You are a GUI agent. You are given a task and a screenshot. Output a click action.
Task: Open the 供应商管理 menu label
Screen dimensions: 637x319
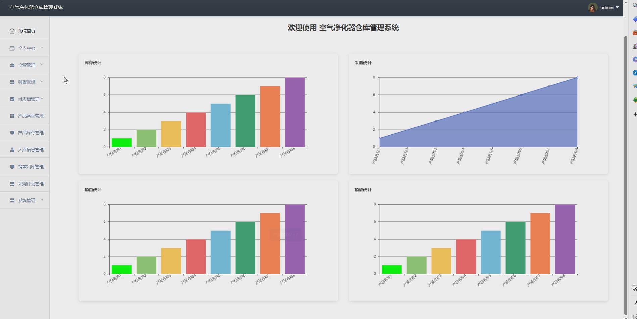(29, 99)
